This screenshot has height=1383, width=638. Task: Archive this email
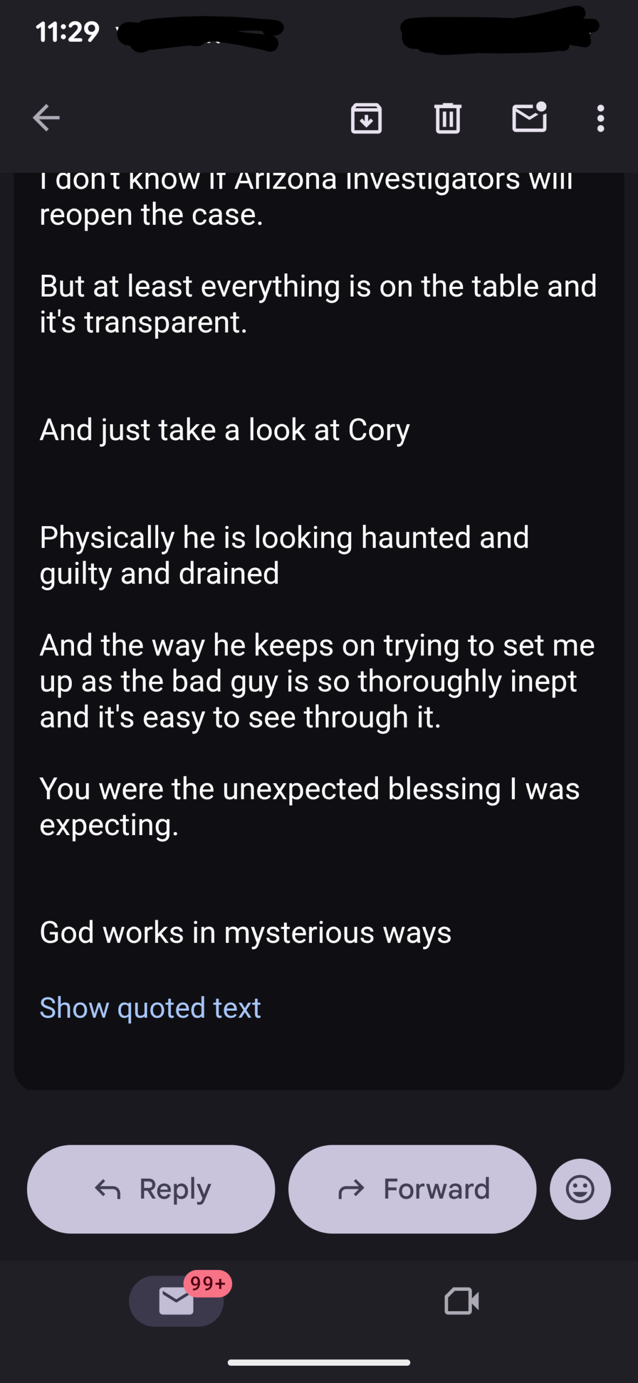(366, 118)
